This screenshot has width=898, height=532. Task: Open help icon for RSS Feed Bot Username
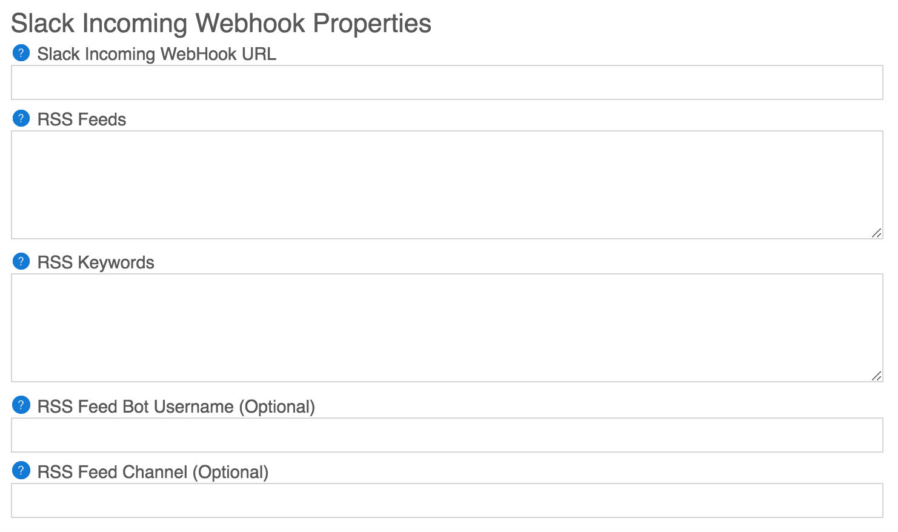pyautogui.click(x=21, y=405)
